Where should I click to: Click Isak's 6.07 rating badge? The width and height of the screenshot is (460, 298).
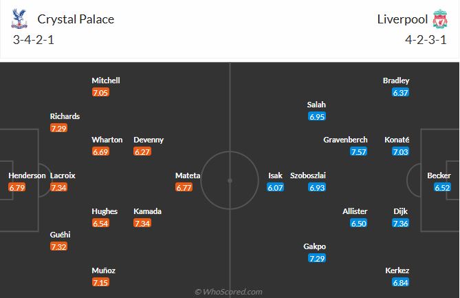[x=275, y=187]
